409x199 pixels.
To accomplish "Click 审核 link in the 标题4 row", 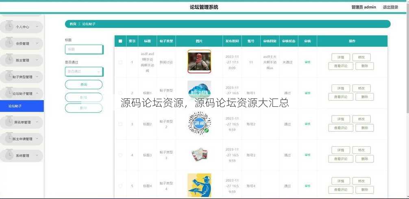I will click(307, 186).
